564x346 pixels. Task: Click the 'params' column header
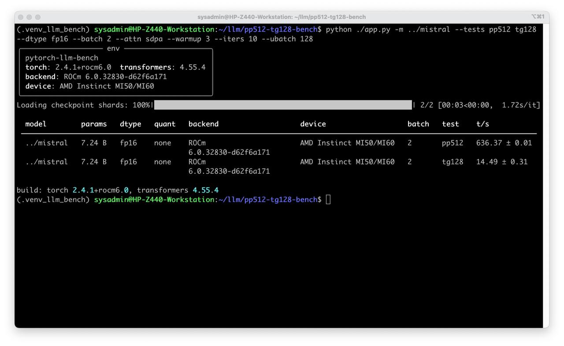[94, 124]
